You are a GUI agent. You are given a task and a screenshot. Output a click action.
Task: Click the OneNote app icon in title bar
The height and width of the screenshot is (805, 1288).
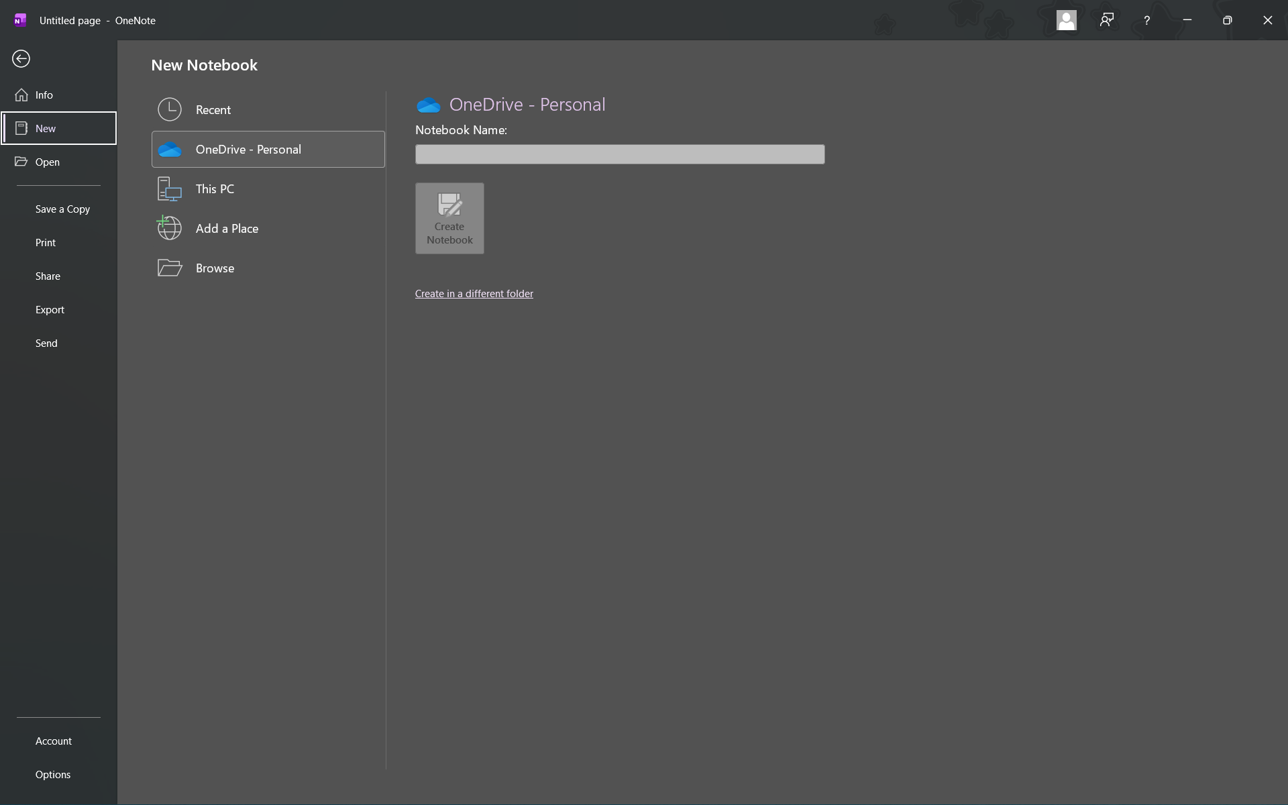point(20,20)
